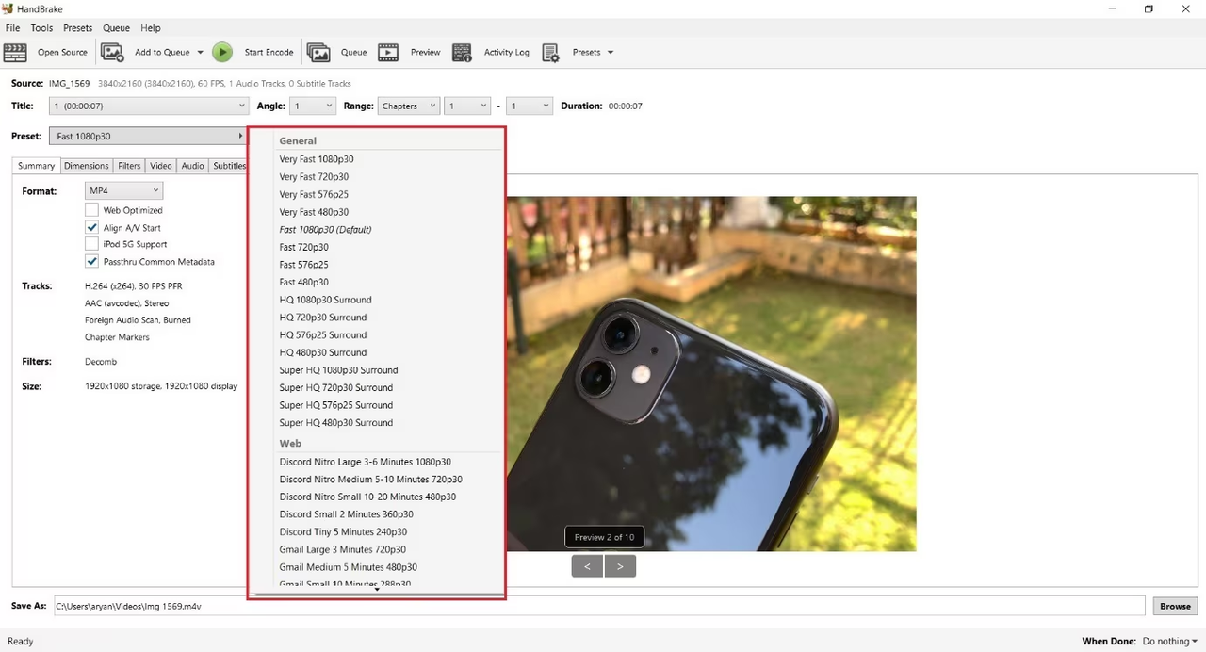The height and width of the screenshot is (652, 1206).
Task: Click the Open Source clapperboard icon
Action: 15,52
